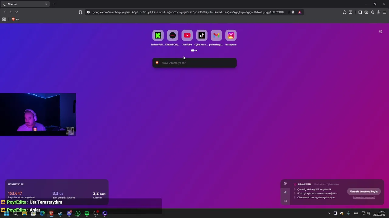Open Brave Rewards triangle icon

point(300,12)
